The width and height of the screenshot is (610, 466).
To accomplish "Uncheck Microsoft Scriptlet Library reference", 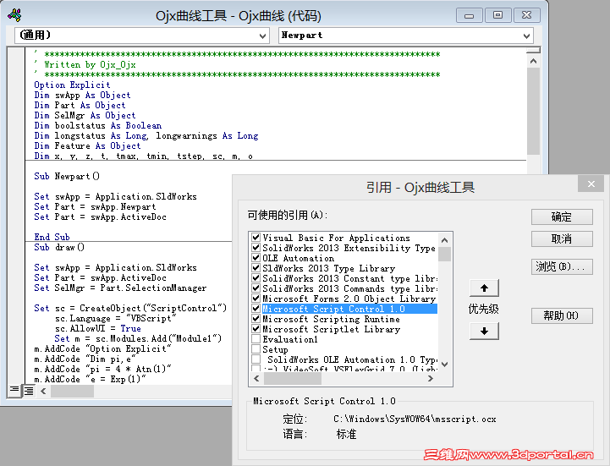I will (x=256, y=329).
